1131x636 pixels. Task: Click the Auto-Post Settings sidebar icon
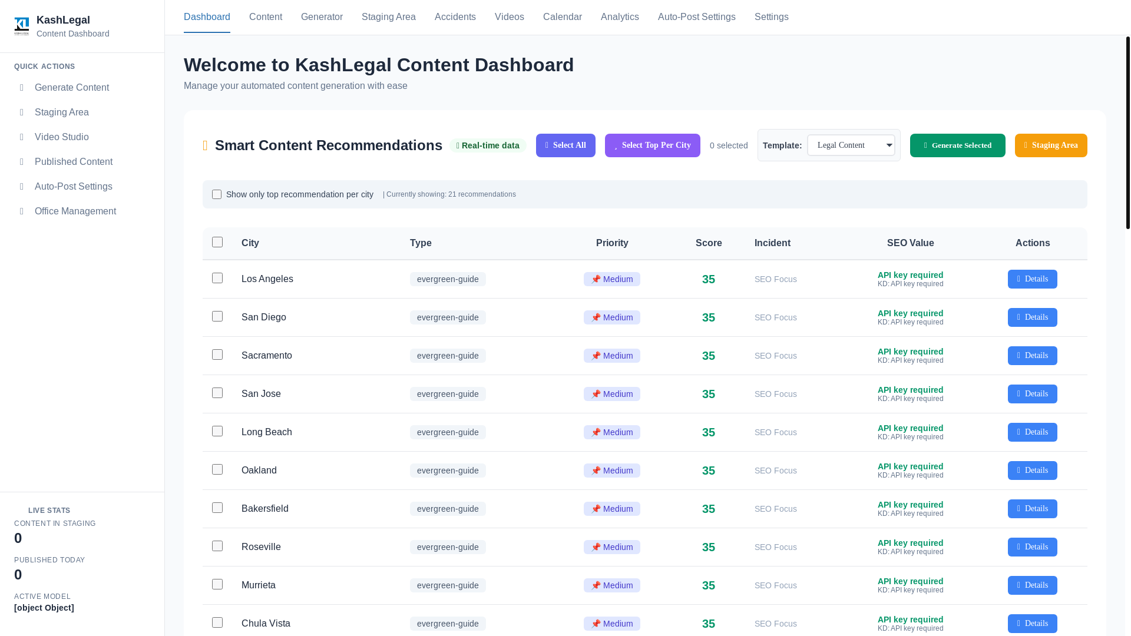tap(22, 187)
